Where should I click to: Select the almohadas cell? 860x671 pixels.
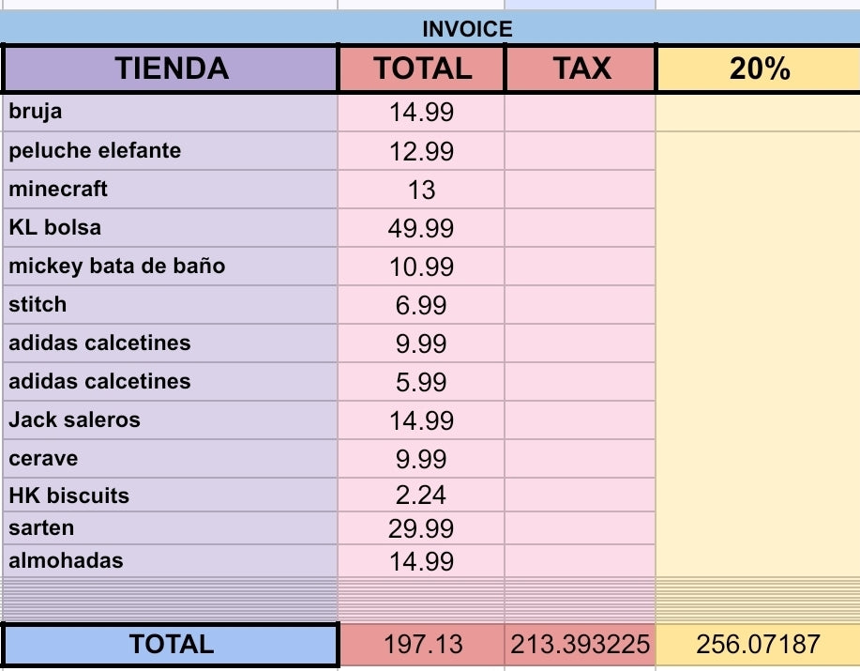(x=171, y=561)
